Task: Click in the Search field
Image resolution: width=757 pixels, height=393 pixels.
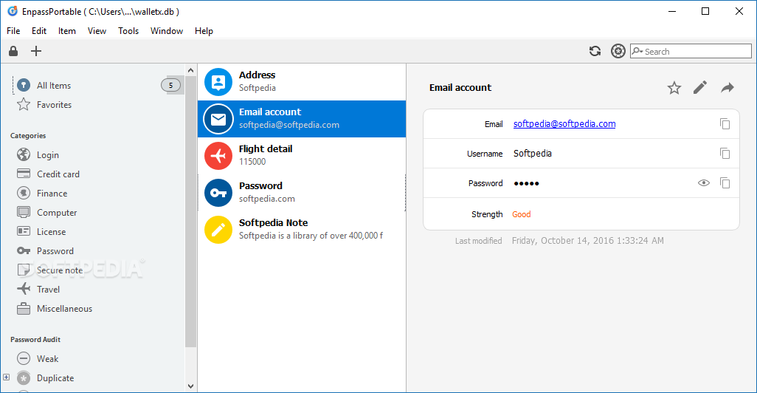Action: pyautogui.click(x=691, y=51)
